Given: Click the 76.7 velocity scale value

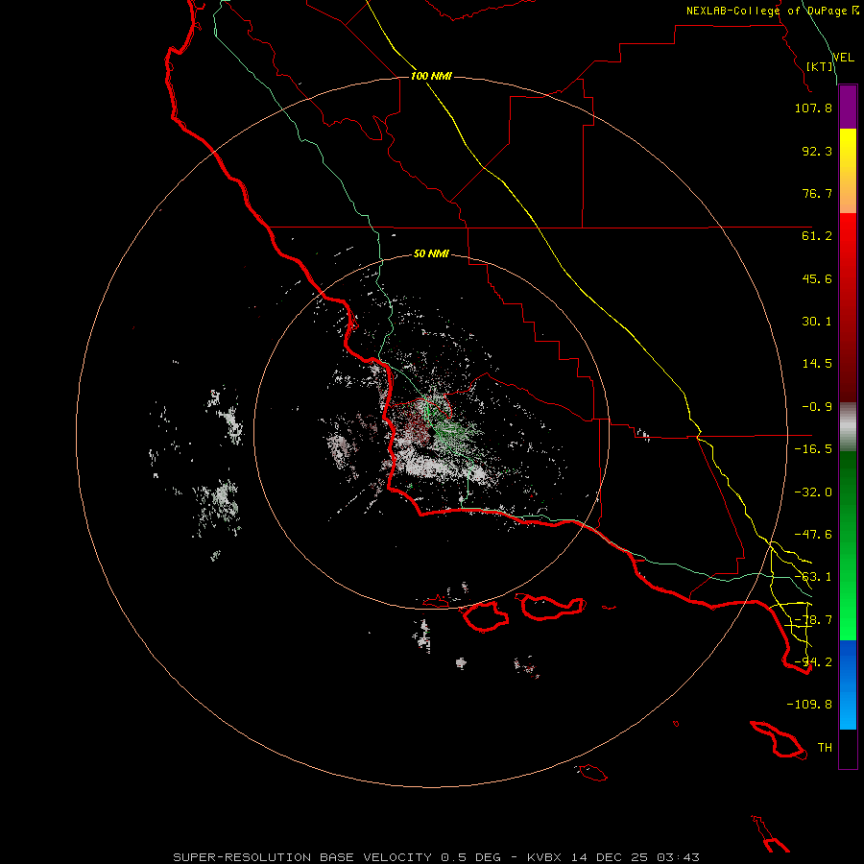Looking at the screenshot, I should pyautogui.click(x=817, y=193).
